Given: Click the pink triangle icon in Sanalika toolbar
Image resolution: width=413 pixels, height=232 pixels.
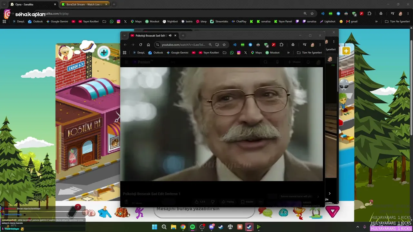Looking at the screenshot, I should [333, 212].
